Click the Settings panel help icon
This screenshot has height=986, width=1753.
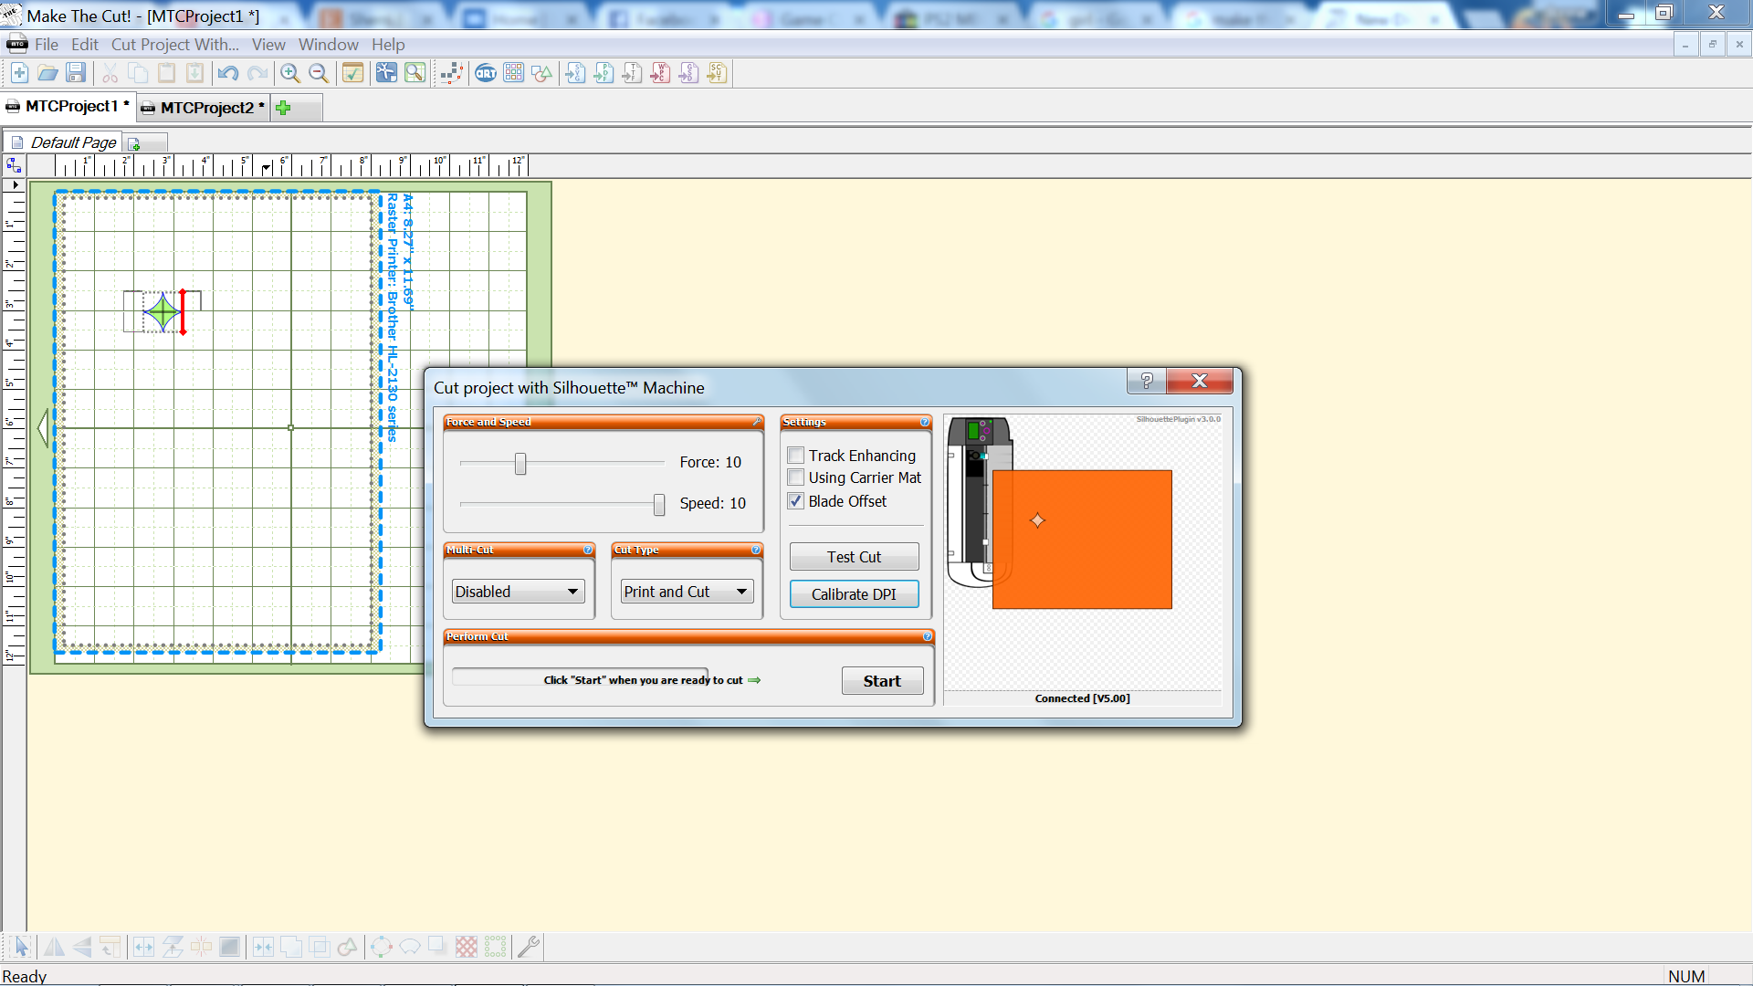925,422
